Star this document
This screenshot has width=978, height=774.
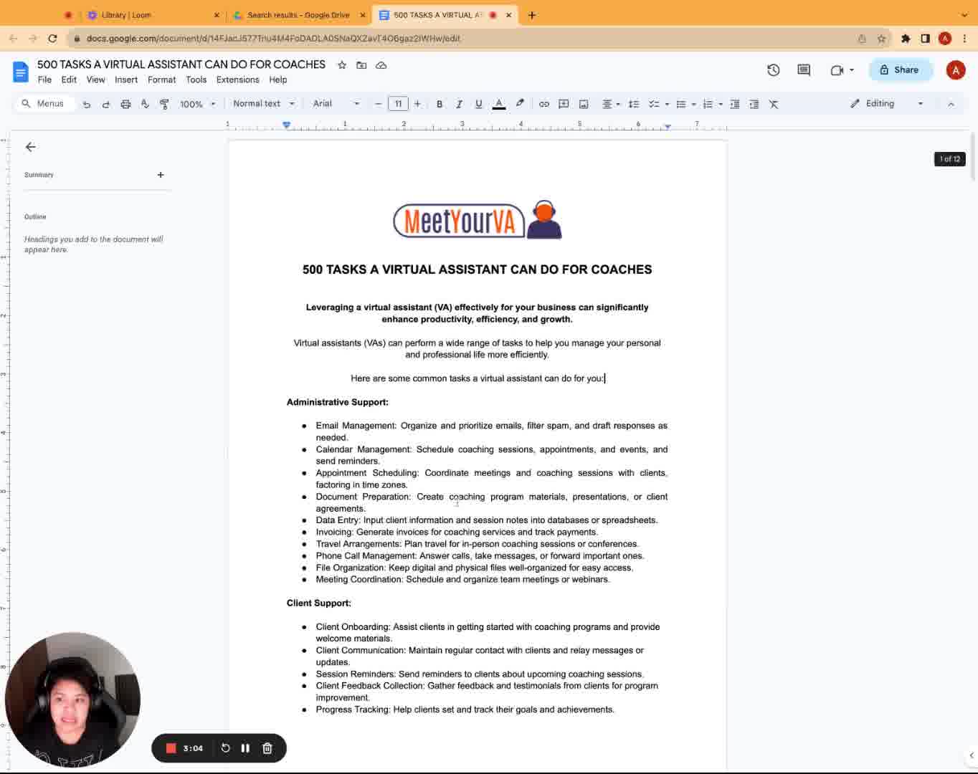point(342,65)
